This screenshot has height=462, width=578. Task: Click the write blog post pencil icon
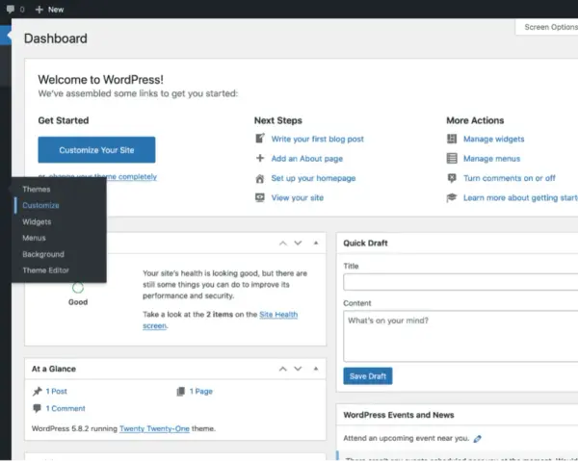[260, 139]
